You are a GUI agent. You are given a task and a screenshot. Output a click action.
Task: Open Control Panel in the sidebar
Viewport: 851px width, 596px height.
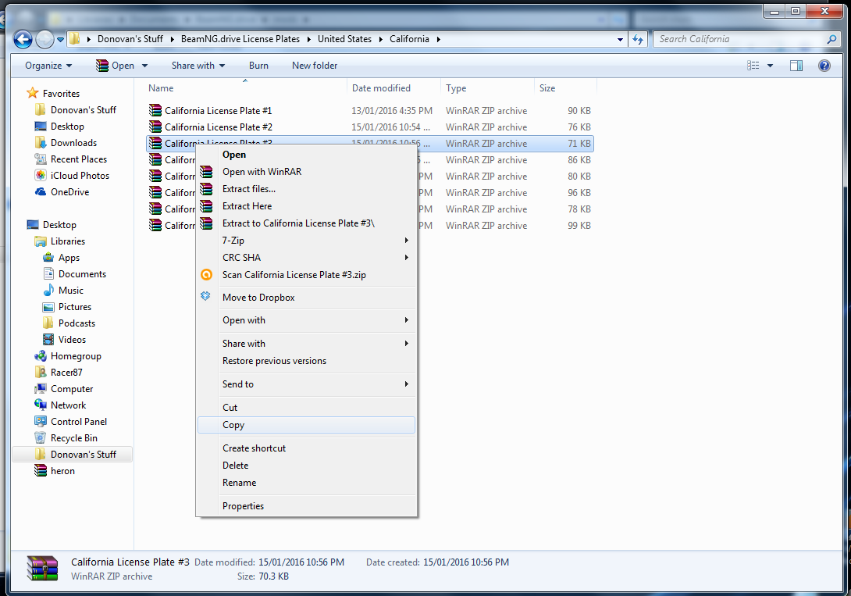pos(78,421)
